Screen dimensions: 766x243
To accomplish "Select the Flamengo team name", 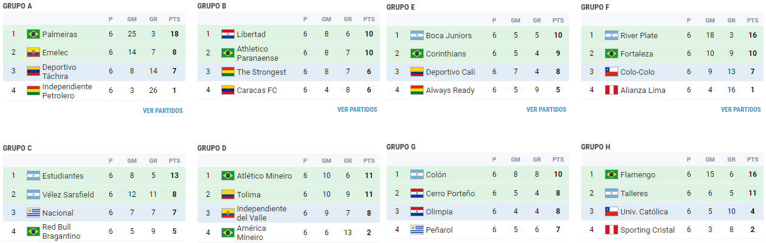I will click(x=638, y=175).
